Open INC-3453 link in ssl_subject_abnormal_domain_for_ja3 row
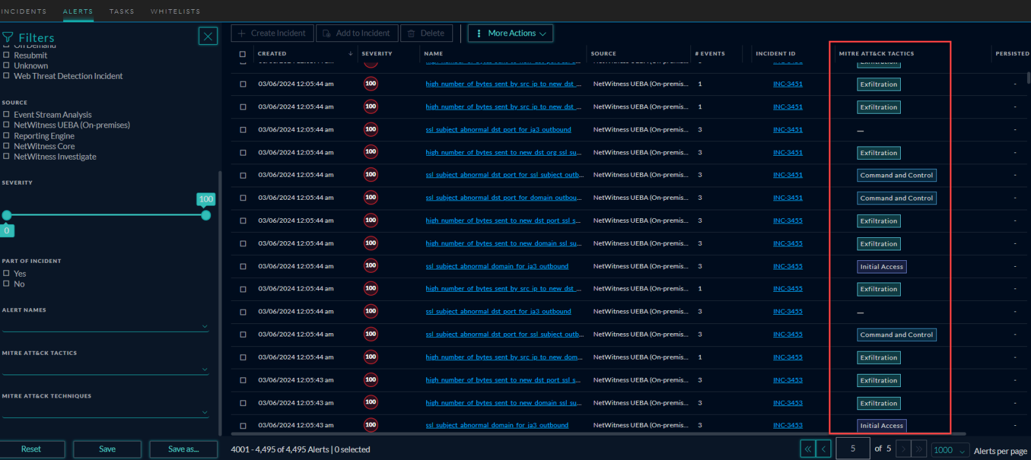The height and width of the screenshot is (460, 1031). [x=788, y=425]
